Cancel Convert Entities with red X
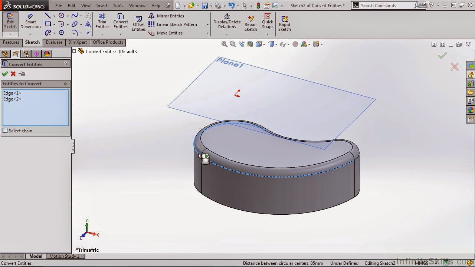The height and width of the screenshot is (267, 475). pyautogui.click(x=13, y=74)
